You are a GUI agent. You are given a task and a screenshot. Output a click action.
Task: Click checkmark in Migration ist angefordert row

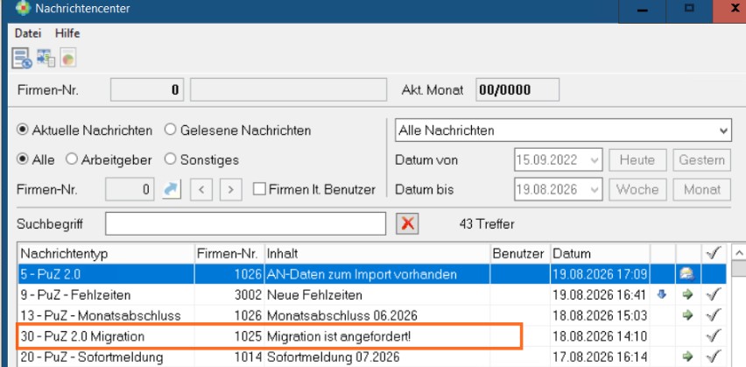click(x=714, y=336)
